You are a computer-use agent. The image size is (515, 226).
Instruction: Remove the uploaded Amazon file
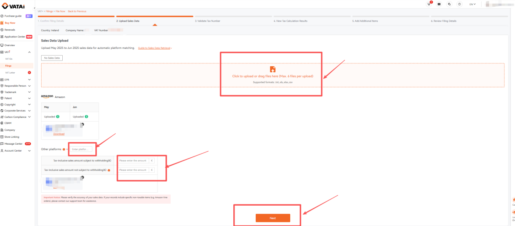tap(82, 124)
